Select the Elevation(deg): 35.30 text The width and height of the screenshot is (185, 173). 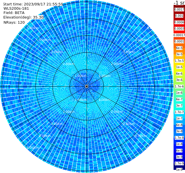coord(23,17)
